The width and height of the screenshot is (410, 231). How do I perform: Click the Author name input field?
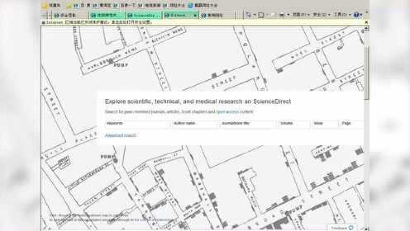tap(195, 124)
